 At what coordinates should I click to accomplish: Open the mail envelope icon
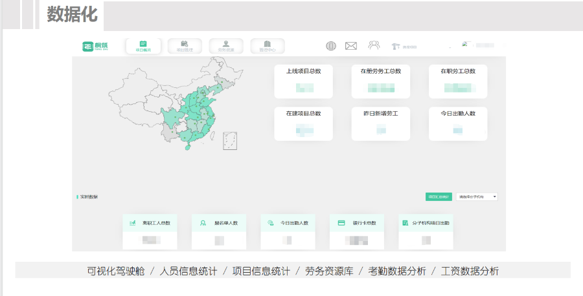(351, 46)
